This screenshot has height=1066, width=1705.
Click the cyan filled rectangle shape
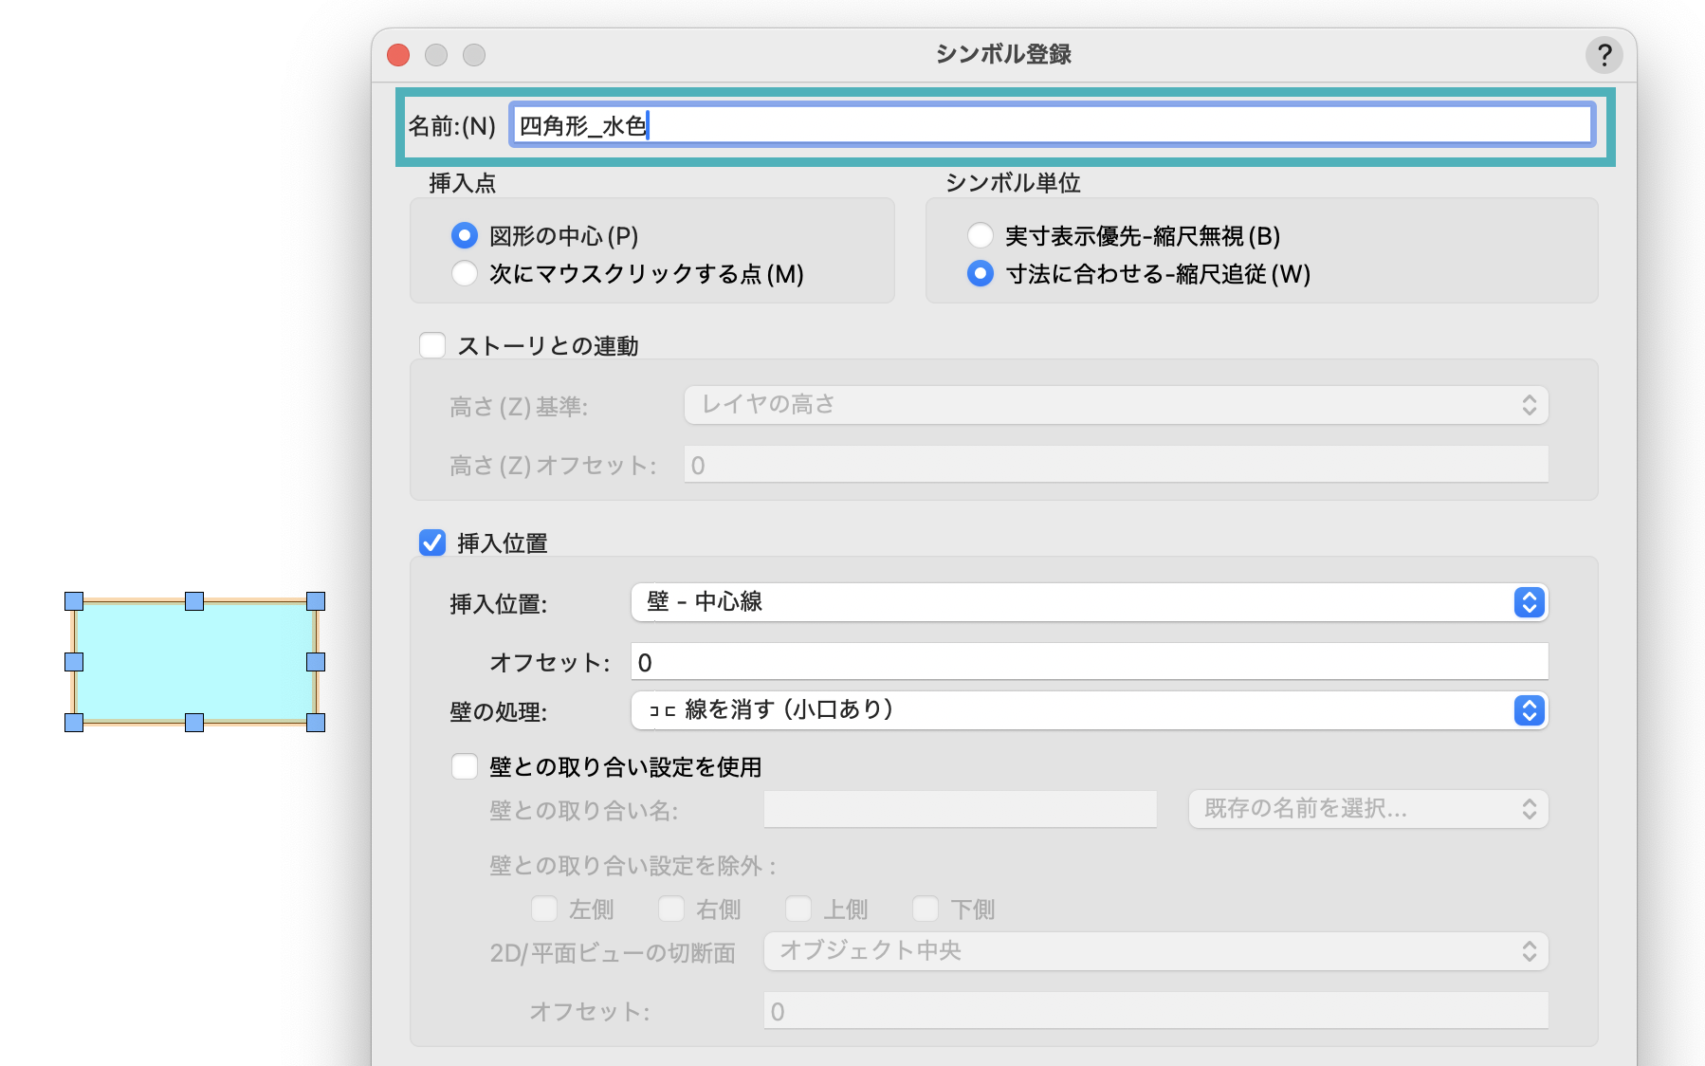tap(194, 662)
